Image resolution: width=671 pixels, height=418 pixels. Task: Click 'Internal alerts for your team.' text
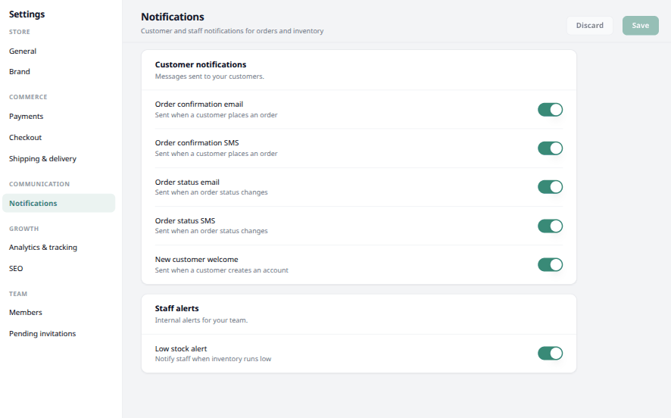[201, 320]
